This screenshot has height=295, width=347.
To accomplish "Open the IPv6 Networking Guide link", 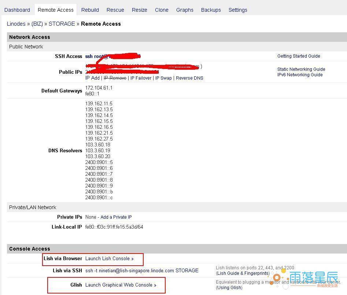I will (x=300, y=75).
